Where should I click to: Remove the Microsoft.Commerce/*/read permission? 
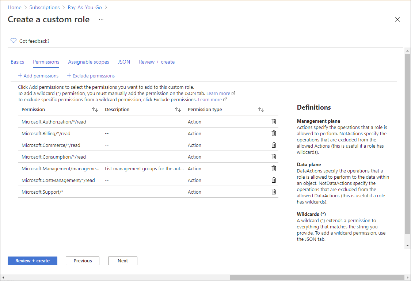coord(274,145)
